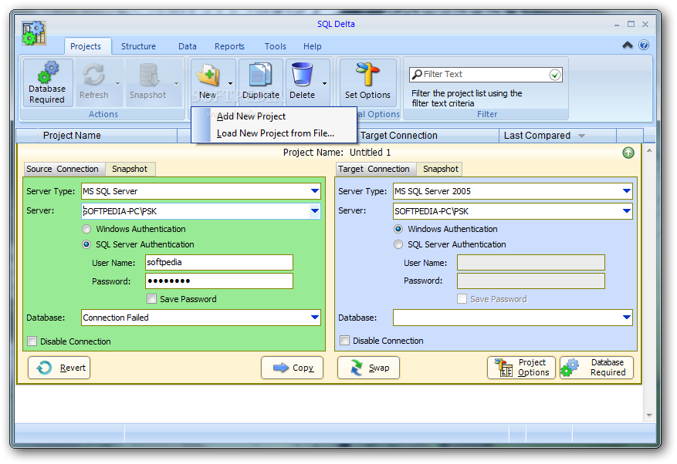677x464 pixels.
Task: Switch to the Tools ribbon tab
Action: [276, 46]
